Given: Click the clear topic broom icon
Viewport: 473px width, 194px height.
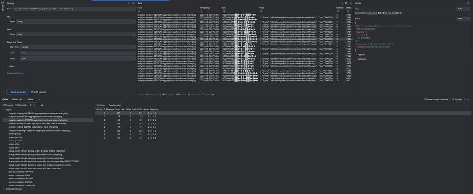Looking at the screenshot, I should (x=42, y=105).
